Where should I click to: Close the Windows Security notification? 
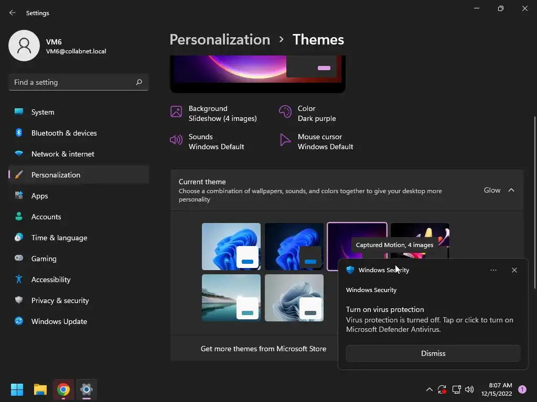point(514,270)
